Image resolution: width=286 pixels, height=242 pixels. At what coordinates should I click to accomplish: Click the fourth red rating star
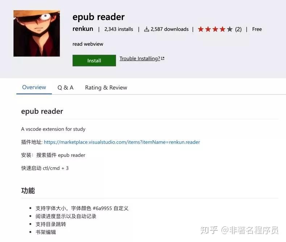point(223,29)
